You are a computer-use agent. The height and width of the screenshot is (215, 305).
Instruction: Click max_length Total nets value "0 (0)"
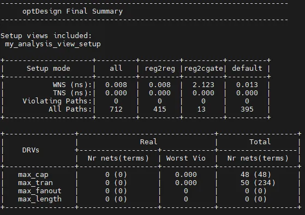click(x=255, y=199)
